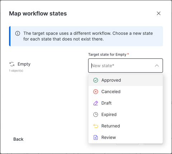Choose Expired as target state
Image resolution: width=172 pixels, height=154 pixels.
[125, 115]
